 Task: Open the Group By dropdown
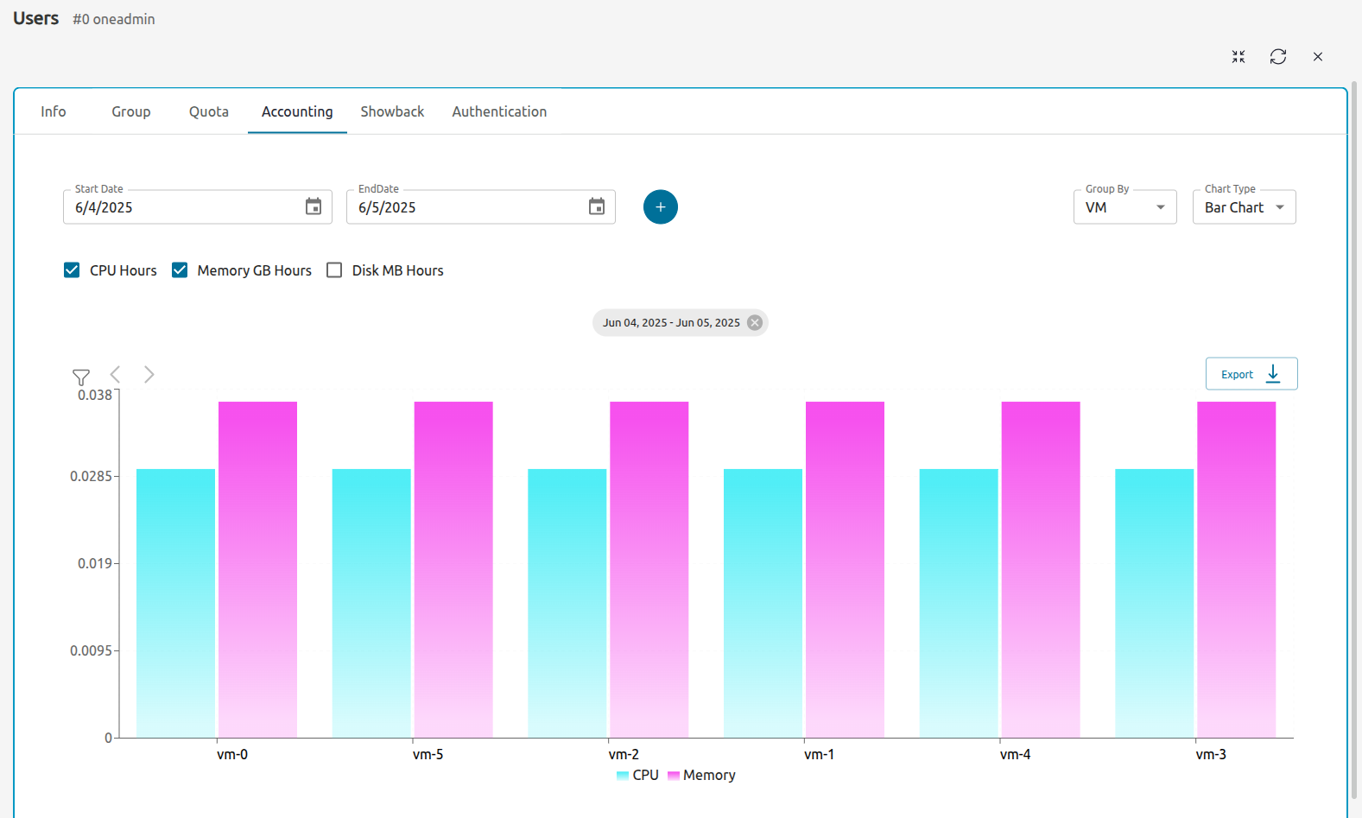coord(1124,207)
